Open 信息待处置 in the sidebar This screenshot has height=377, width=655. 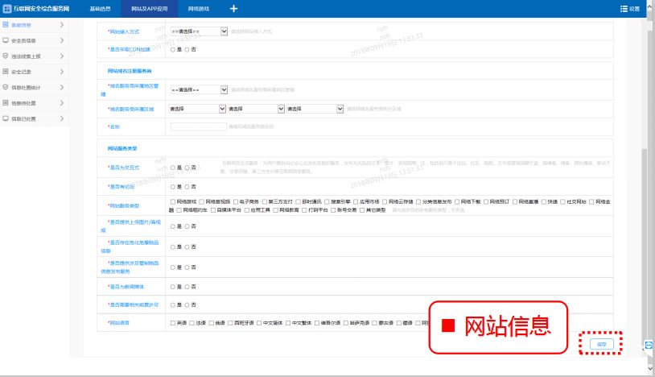click(23, 103)
